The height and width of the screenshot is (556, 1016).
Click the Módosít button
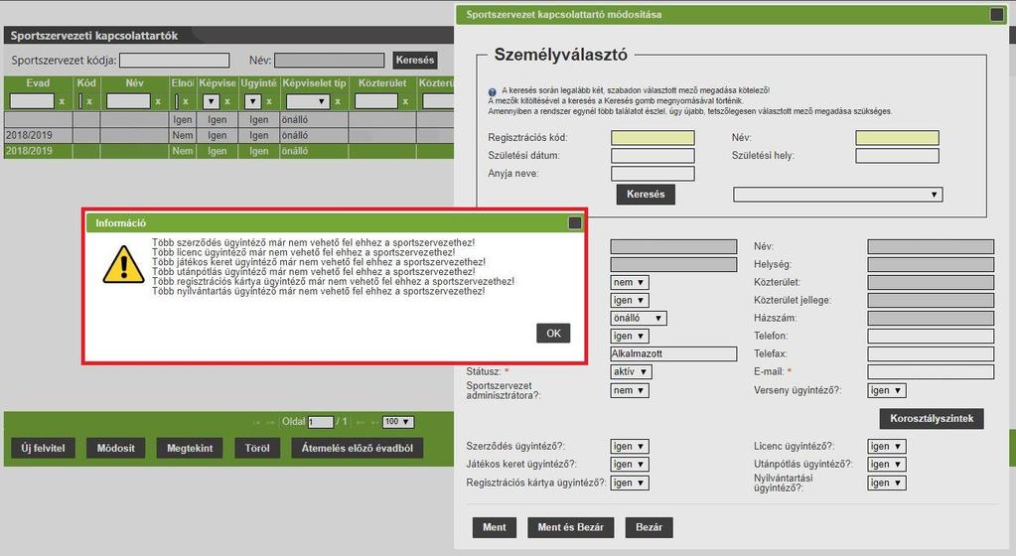pyautogui.click(x=116, y=448)
